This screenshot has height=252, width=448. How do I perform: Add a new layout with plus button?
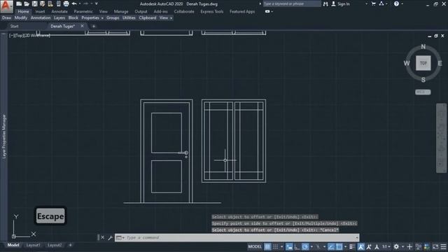tap(70, 245)
